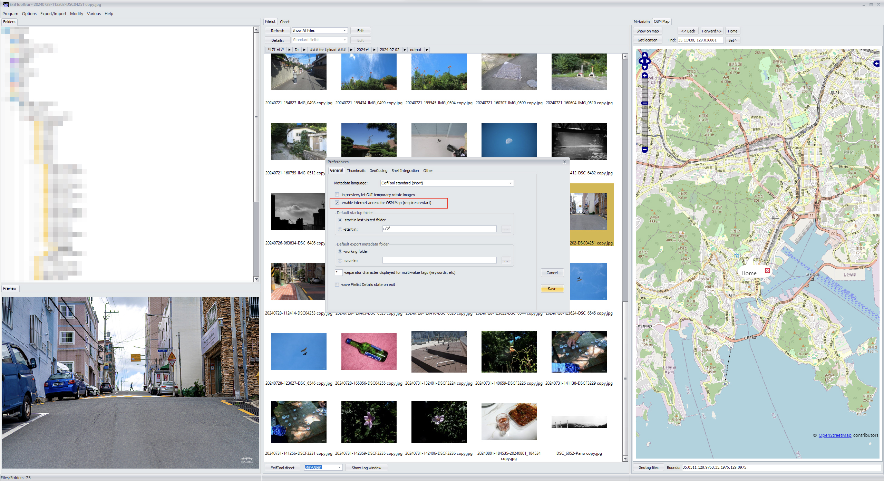Pan the OSM map up arrow

tap(644, 55)
